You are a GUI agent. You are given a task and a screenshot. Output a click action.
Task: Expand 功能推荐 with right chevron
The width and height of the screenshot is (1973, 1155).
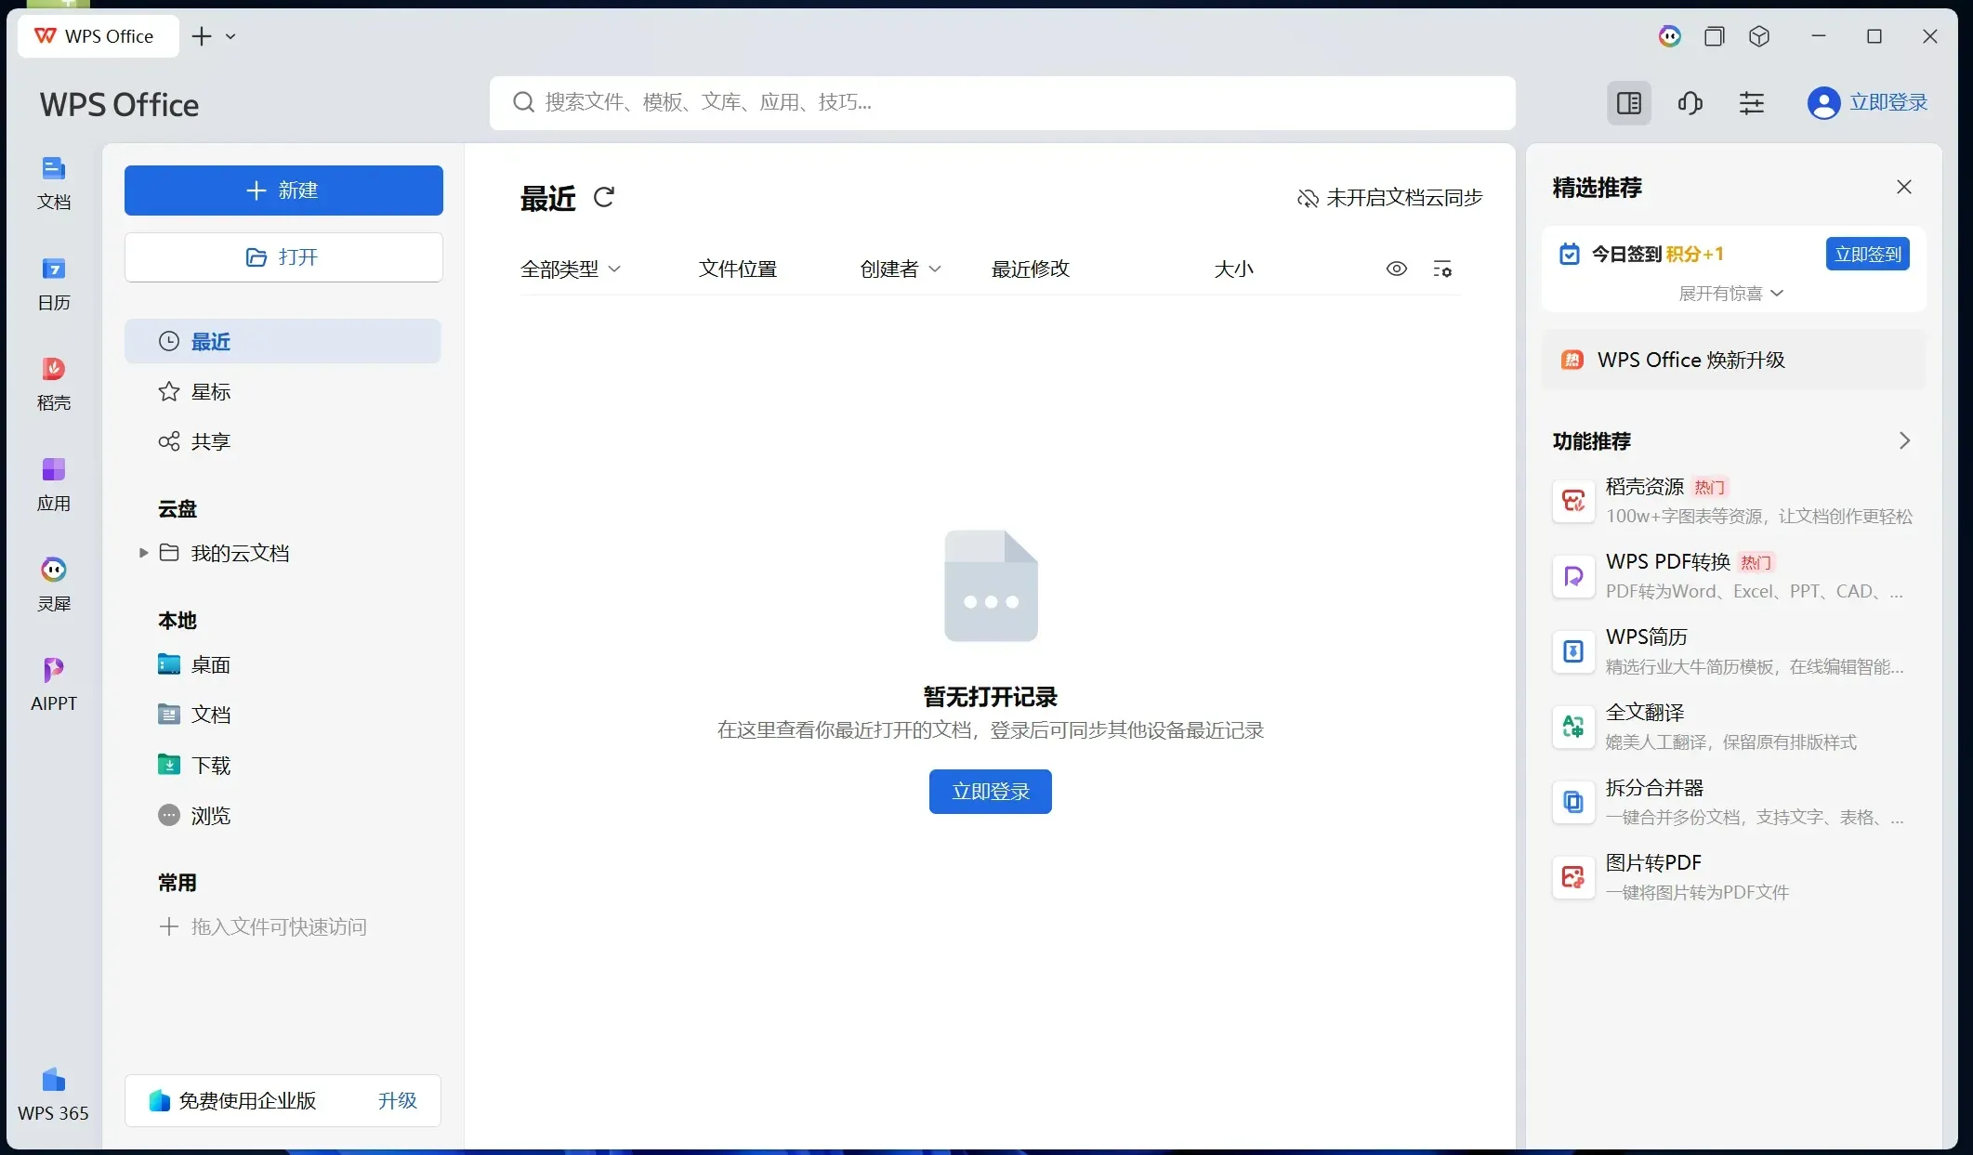click(x=1904, y=440)
